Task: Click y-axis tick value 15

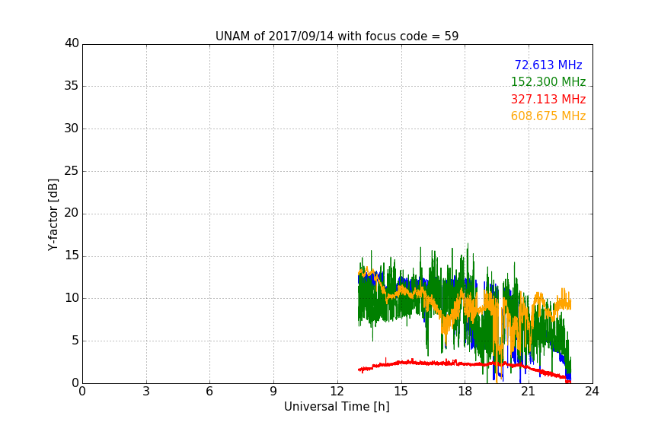Action: [x=72, y=255]
